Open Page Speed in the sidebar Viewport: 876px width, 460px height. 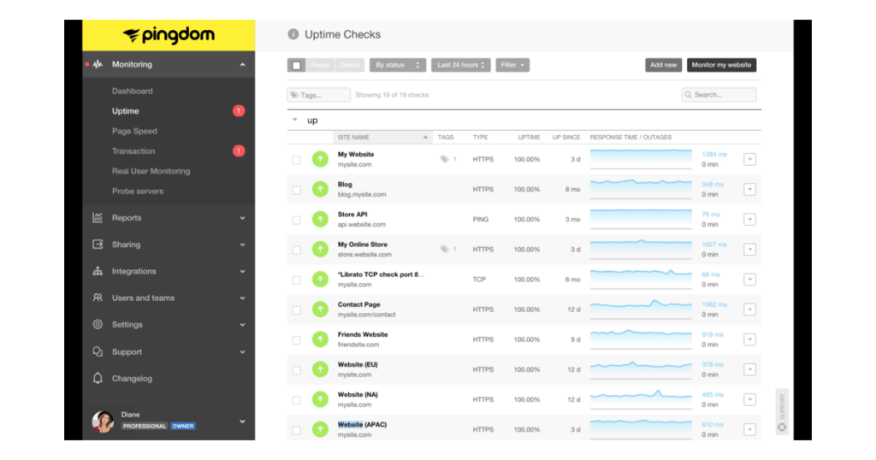pos(134,131)
